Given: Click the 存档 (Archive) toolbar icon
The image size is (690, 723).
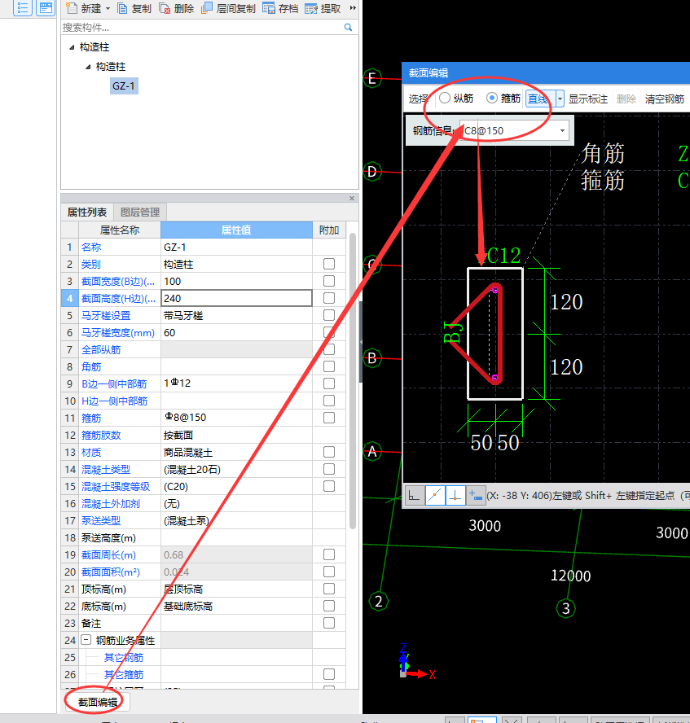Looking at the screenshot, I should (269, 8).
